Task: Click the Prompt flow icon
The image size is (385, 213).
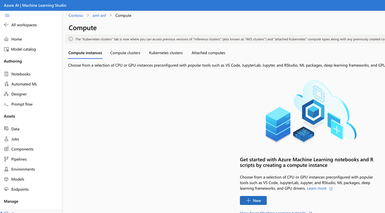Action: 6,104
